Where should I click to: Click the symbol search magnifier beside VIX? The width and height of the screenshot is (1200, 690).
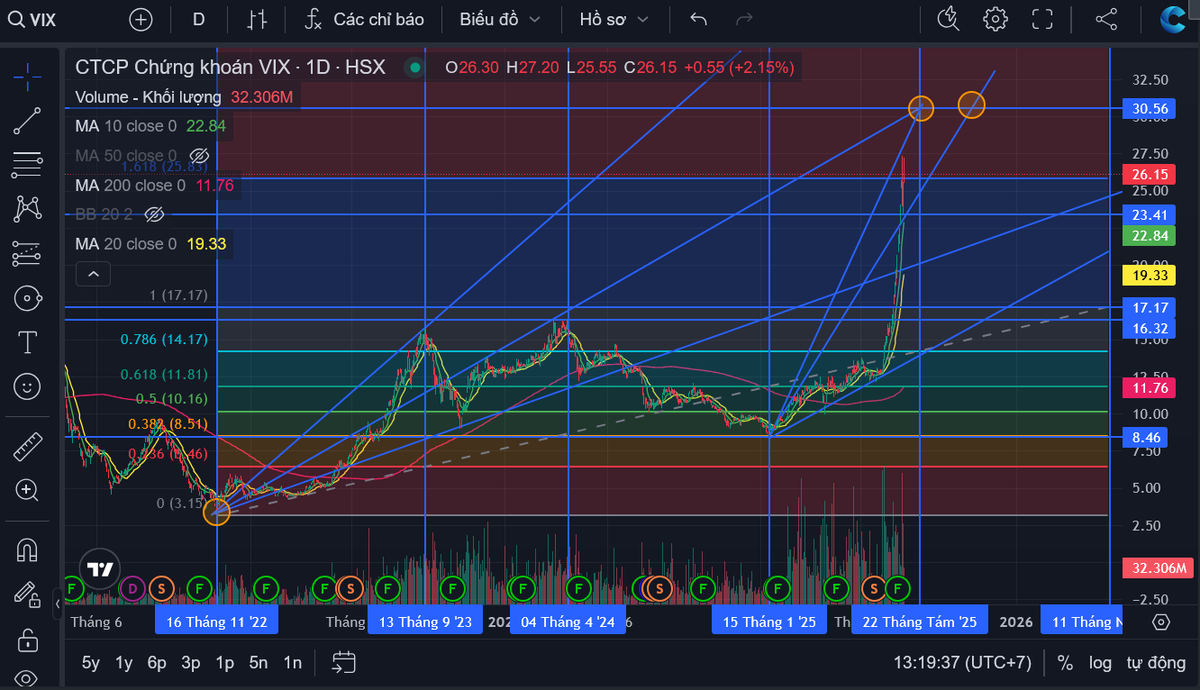click(14, 19)
